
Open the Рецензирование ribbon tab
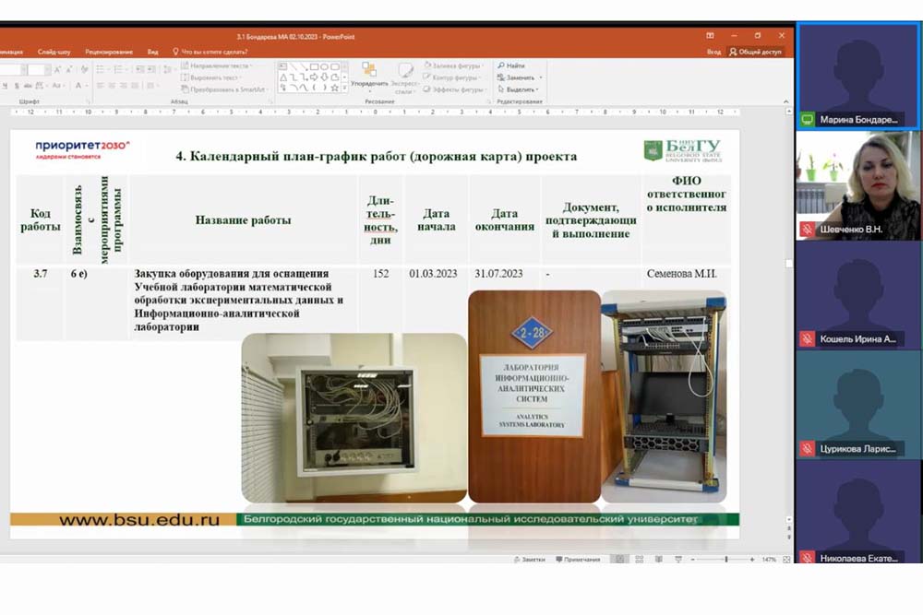108,52
